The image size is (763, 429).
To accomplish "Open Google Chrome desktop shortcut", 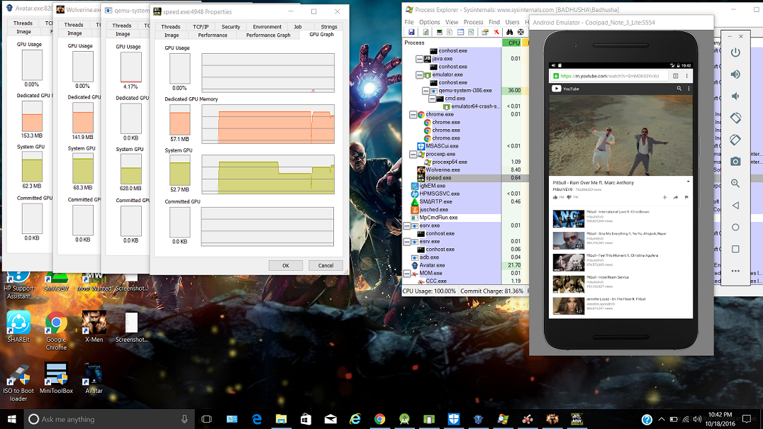I will pyautogui.click(x=57, y=330).
